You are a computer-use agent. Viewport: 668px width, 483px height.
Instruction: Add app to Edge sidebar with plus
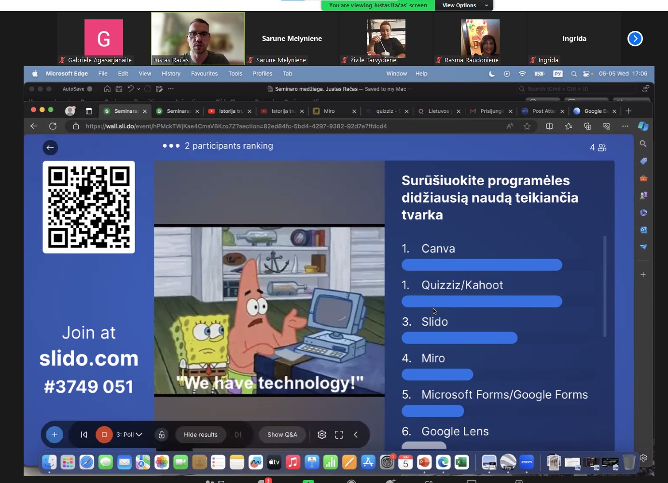(643, 275)
